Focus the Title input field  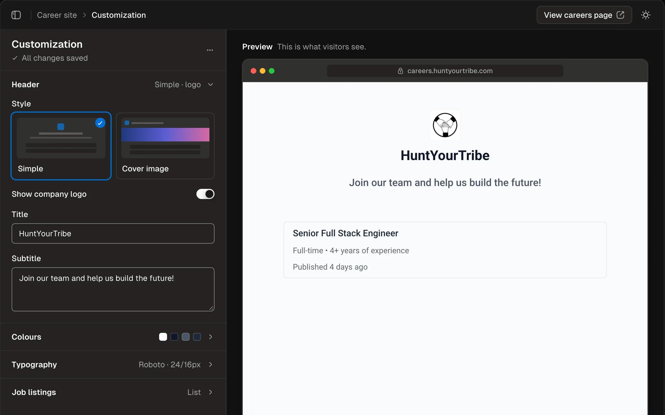[x=113, y=233]
